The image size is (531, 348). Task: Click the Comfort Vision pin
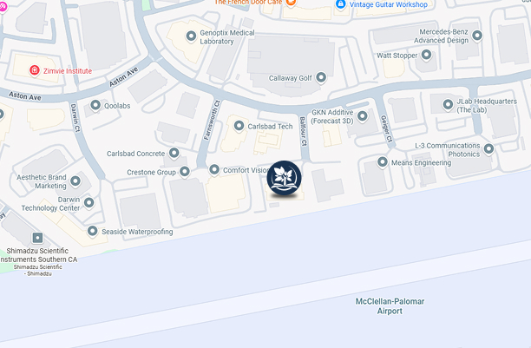click(x=214, y=169)
